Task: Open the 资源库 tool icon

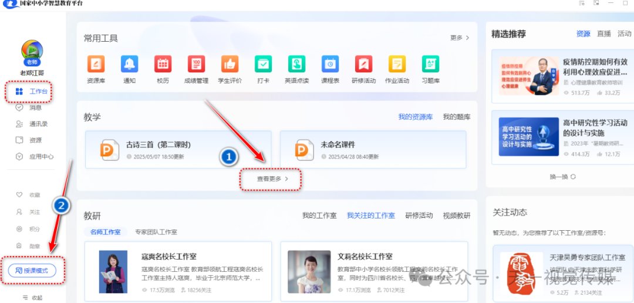Action: tap(96, 64)
